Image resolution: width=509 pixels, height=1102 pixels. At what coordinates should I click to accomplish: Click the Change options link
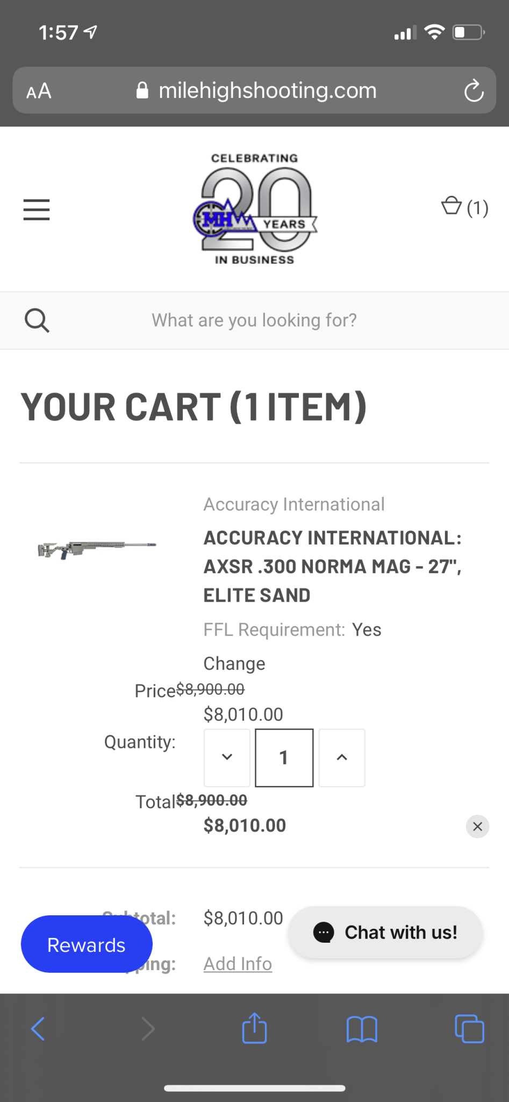pyautogui.click(x=234, y=663)
